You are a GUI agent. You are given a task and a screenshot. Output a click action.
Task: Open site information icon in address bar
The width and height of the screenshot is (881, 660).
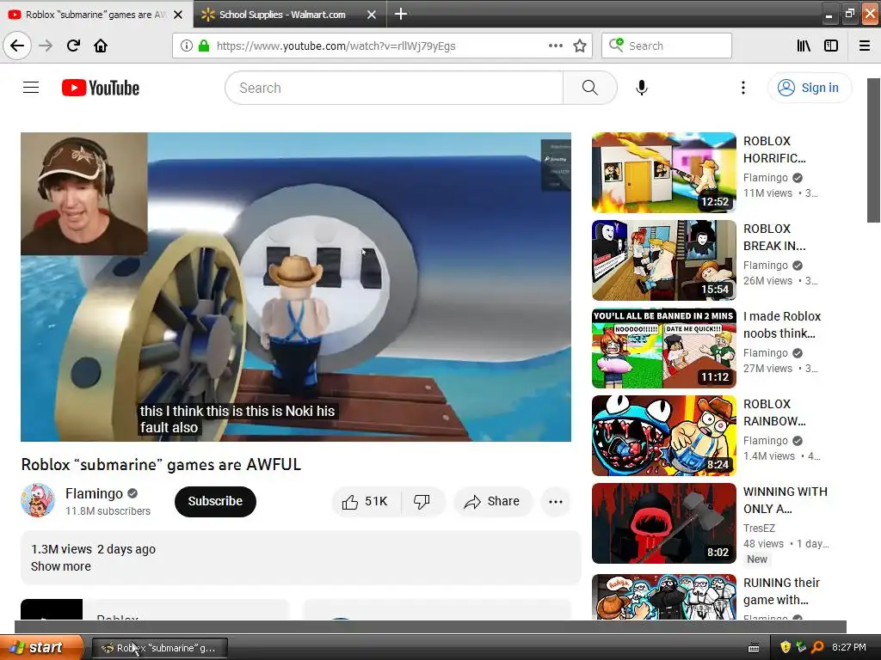[186, 46]
